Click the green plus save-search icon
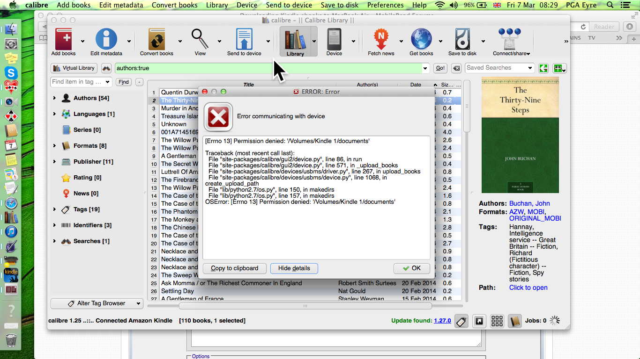 pos(559,68)
